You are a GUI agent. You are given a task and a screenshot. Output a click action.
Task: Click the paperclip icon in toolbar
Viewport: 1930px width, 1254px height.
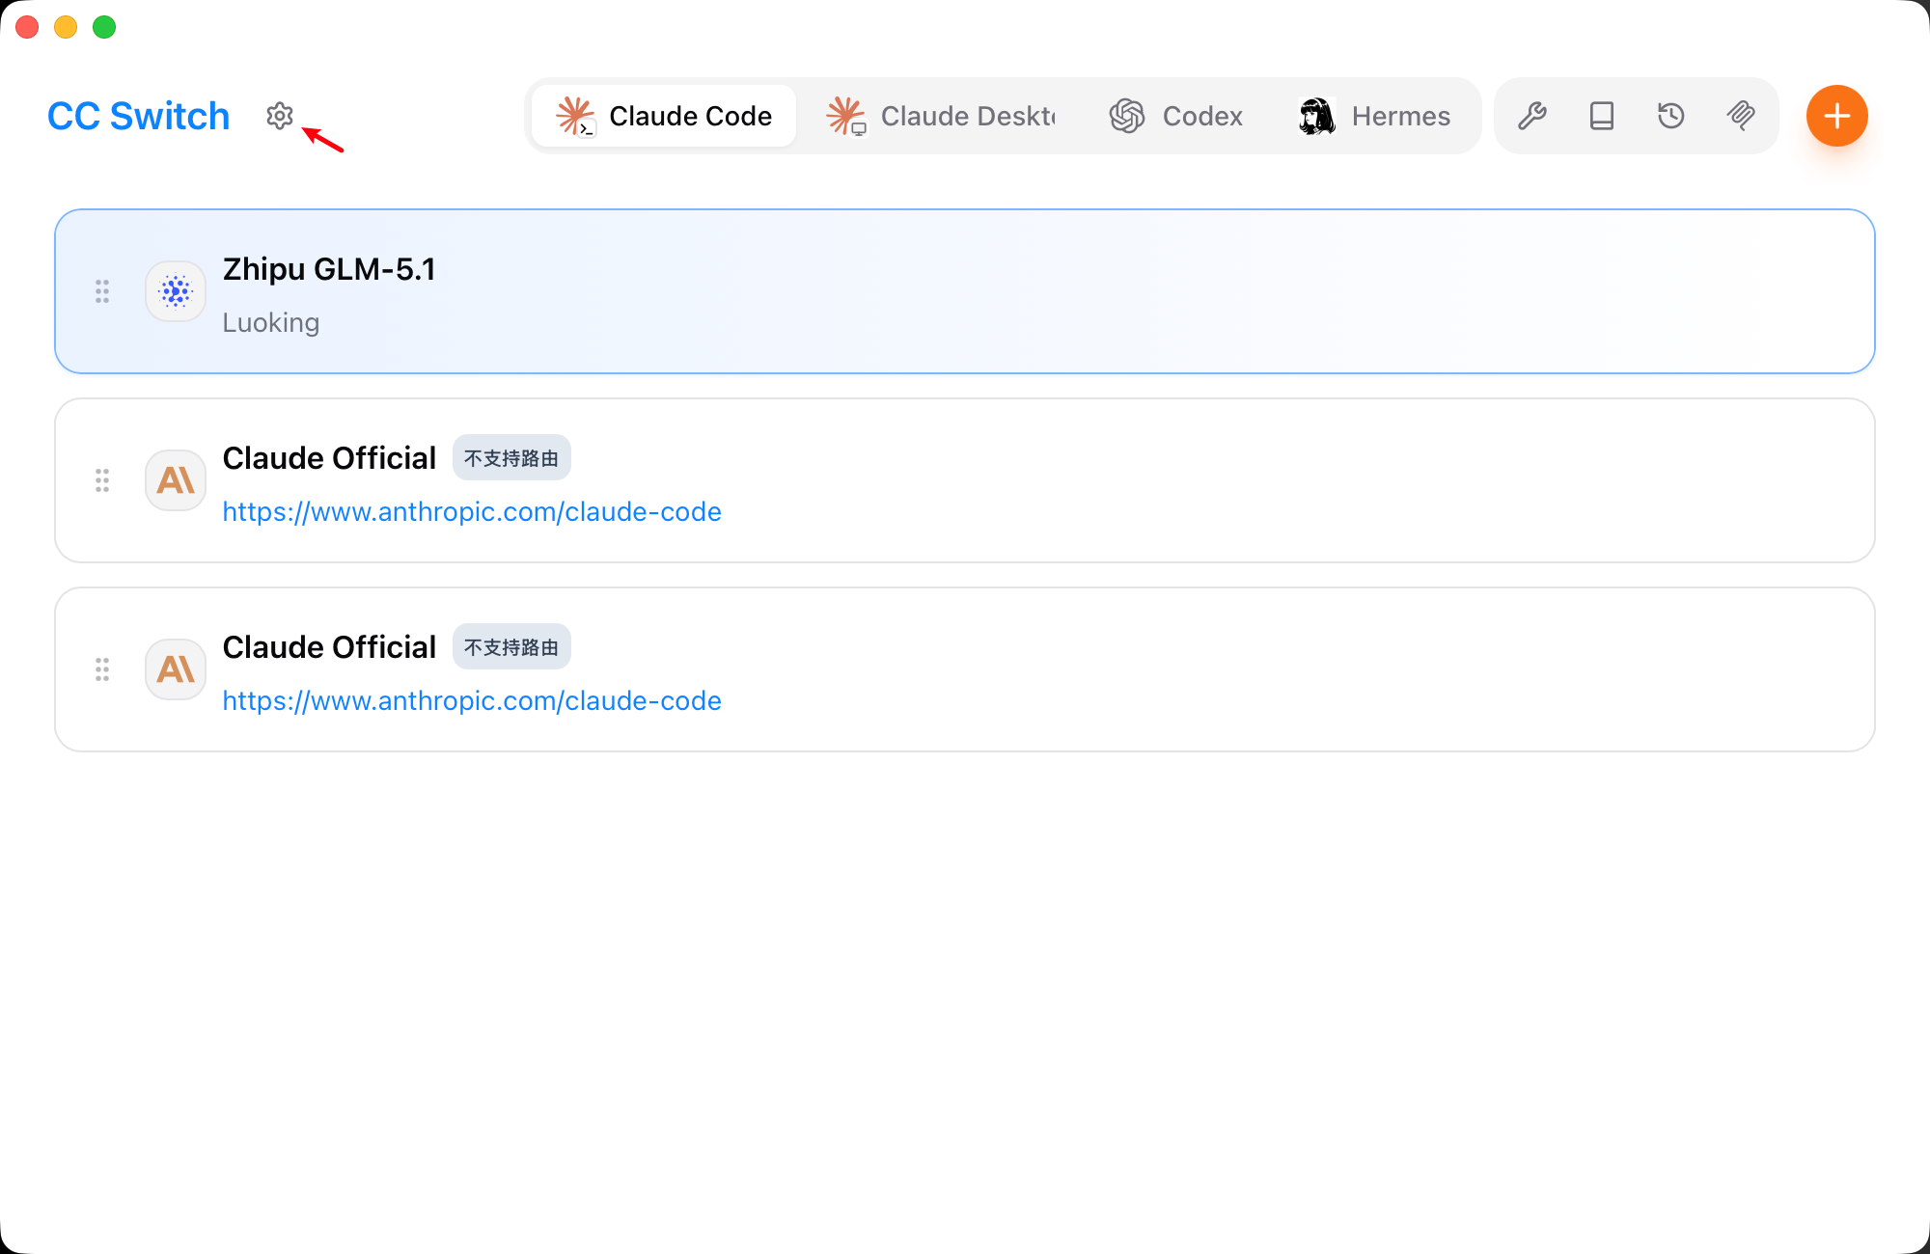point(1741,116)
